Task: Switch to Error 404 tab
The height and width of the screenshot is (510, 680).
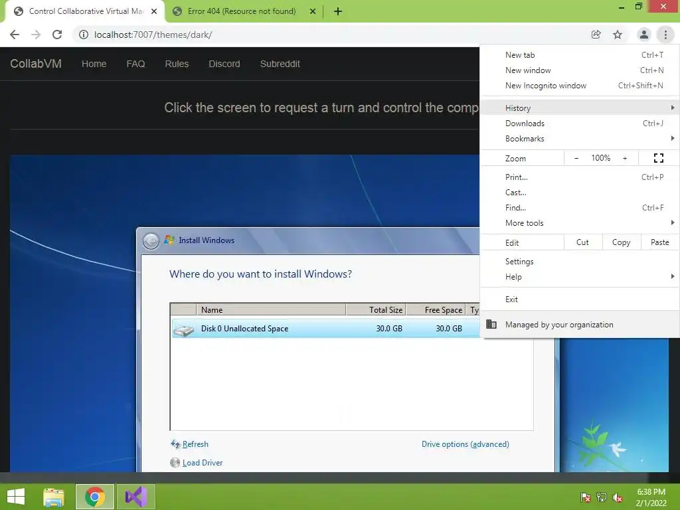Action: (x=242, y=11)
